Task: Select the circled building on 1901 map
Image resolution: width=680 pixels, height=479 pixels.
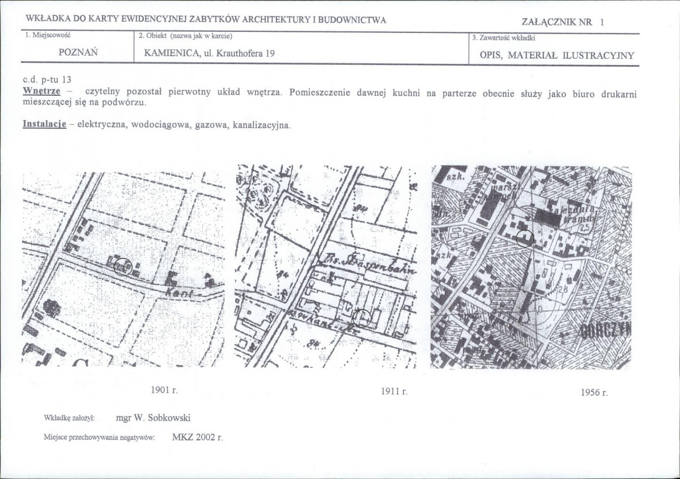Action: (123, 266)
